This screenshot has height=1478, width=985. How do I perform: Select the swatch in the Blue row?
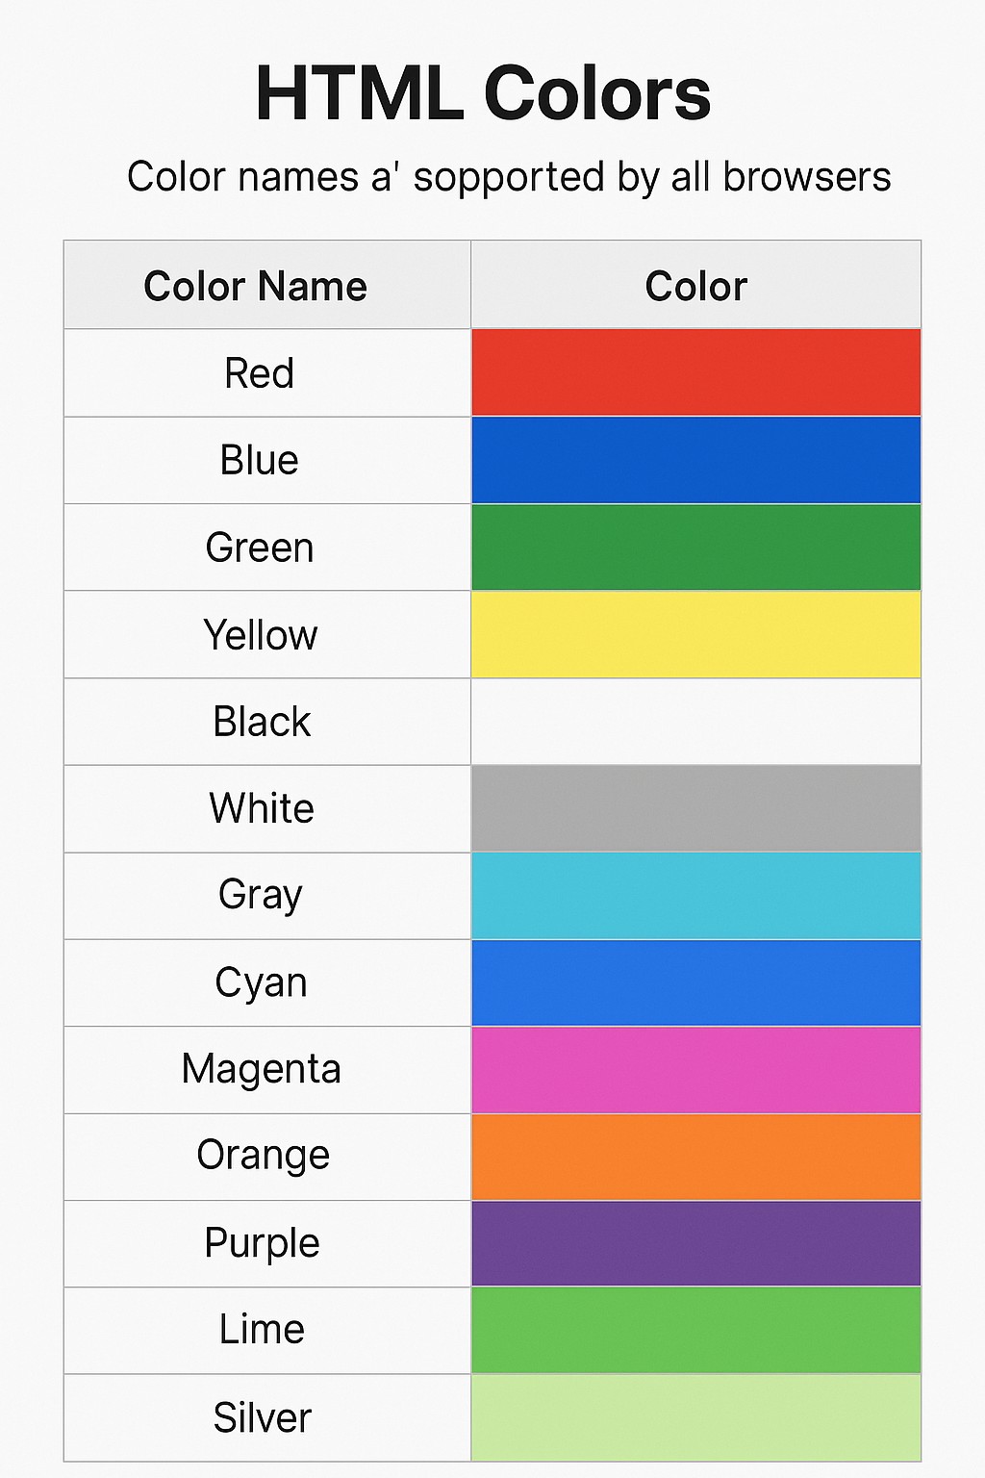(x=695, y=460)
